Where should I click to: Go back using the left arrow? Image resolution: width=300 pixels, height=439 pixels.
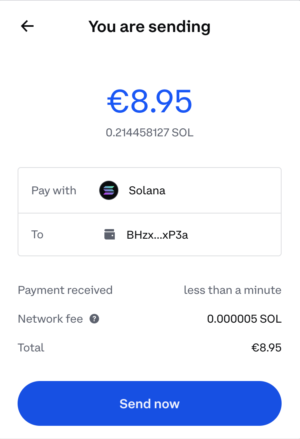click(27, 26)
